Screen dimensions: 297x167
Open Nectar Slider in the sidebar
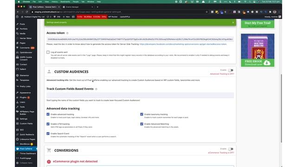[x=26, y=38]
